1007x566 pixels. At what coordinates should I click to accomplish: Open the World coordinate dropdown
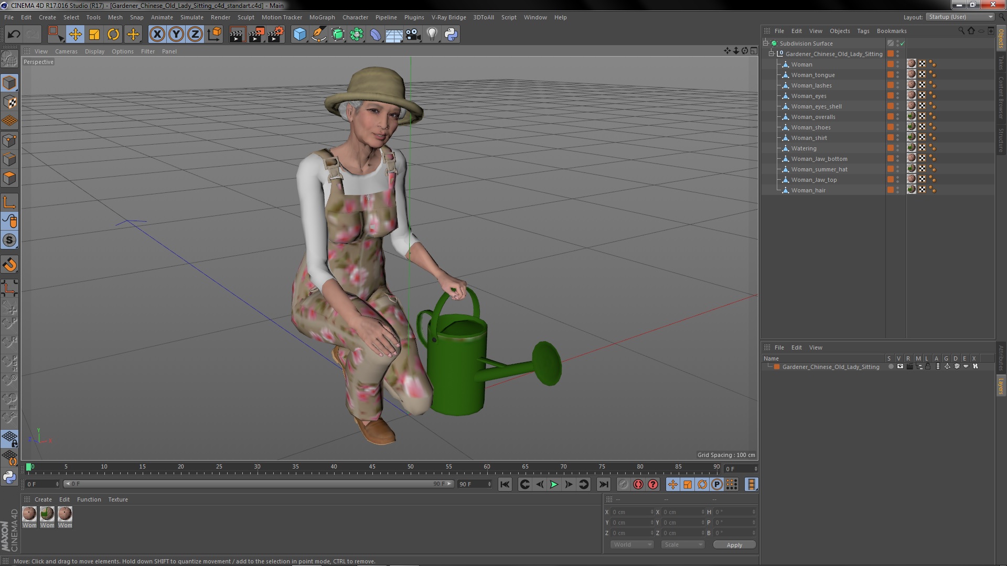632,545
